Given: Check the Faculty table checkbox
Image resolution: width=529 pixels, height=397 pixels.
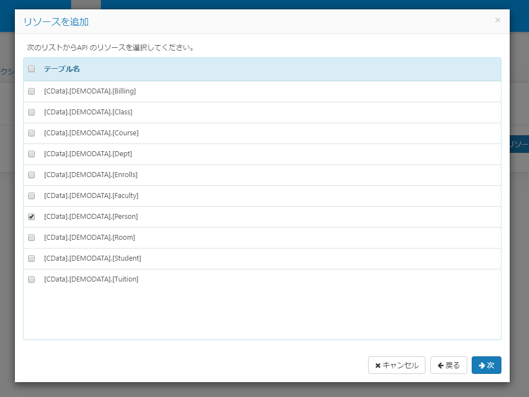Looking at the screenshot, I should pyautogui.click(x=31, y=196).
